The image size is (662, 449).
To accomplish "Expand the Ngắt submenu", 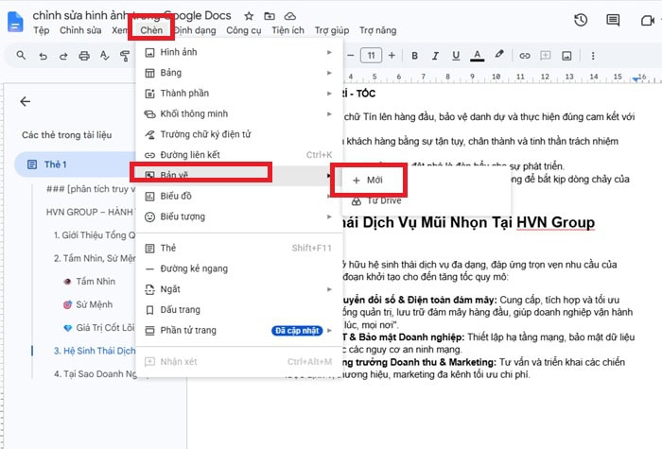I will pyautogui.click(x=238, y=289).
